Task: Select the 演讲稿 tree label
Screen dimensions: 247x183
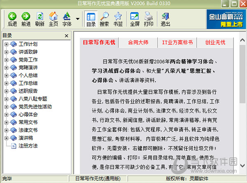Action: pyautogui.click(x=26, y=138)
